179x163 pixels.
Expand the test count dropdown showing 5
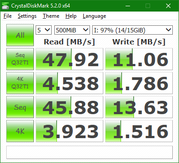44,30
